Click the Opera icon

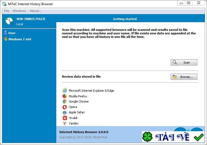point(65,107)
